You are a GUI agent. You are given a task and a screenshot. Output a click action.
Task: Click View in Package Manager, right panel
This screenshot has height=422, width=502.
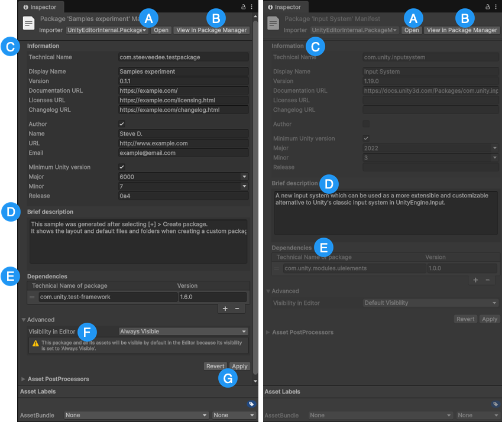click(x=462, y=30)
